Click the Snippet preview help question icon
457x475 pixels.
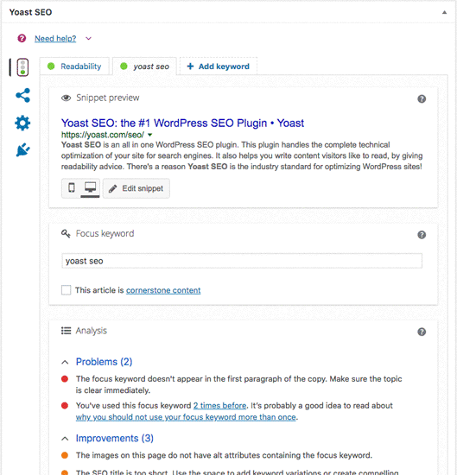pyautogui.click(x=422, y=98)
